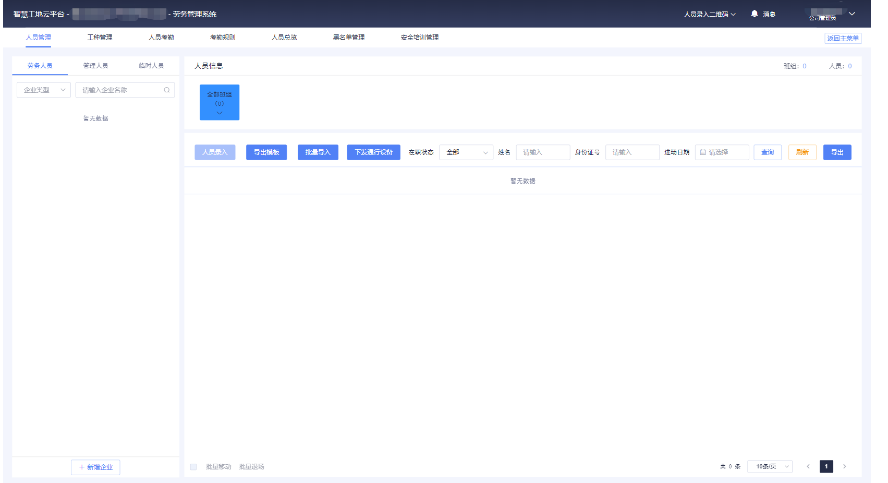Focus the 身份证号 input field
This screenshot has height=483, width=888.
pos(632,152)
